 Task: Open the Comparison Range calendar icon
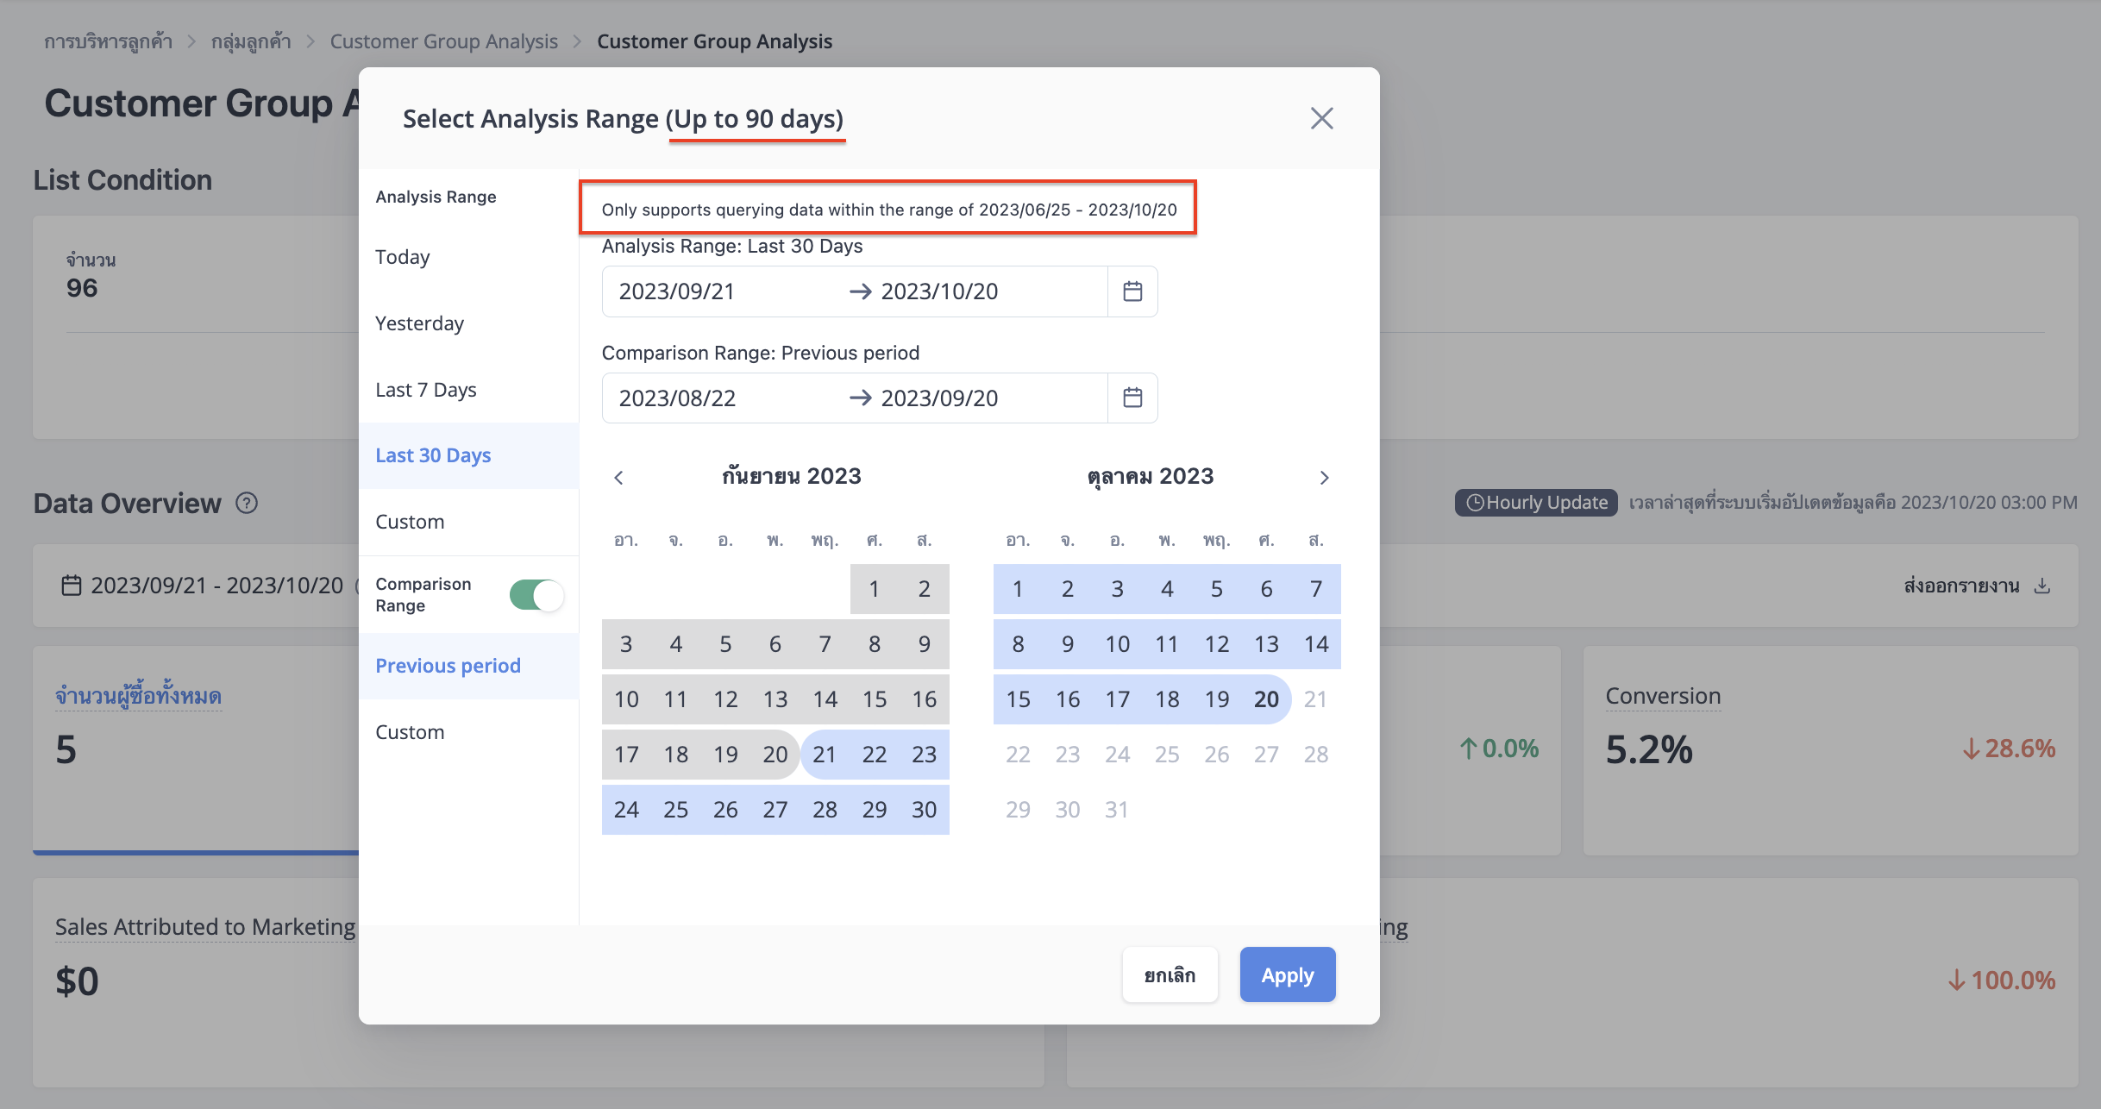1132,398
